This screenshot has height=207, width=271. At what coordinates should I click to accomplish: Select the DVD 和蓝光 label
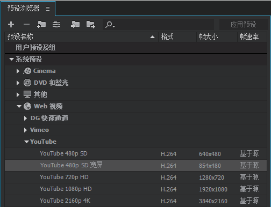tap(51, 83)
